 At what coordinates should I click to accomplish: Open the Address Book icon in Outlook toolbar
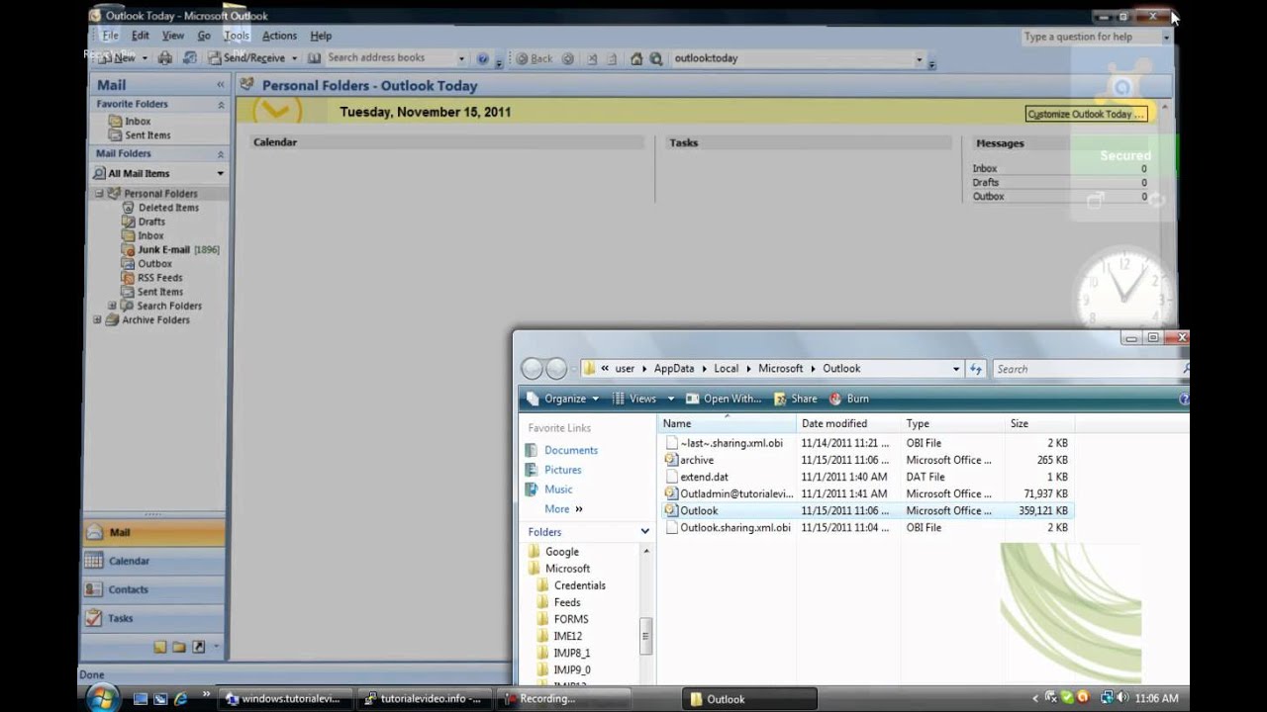click(314, 58)
